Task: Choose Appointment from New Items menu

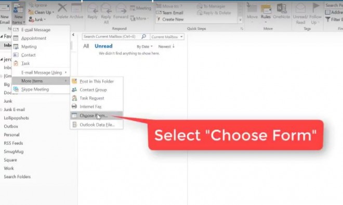Action: click(41, 38)
